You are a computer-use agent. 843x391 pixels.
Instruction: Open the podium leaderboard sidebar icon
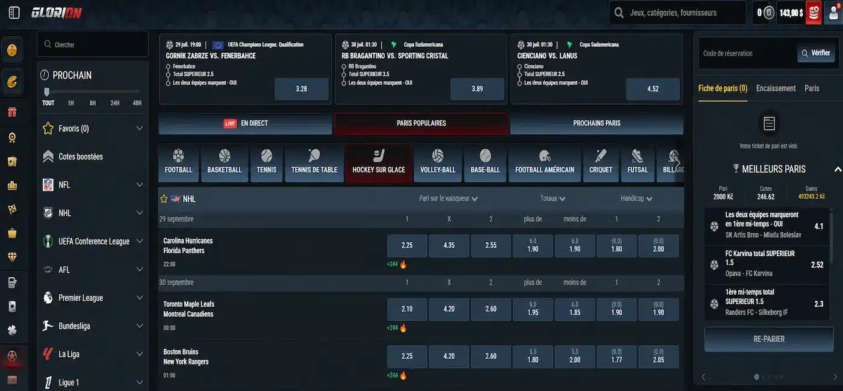tap(12, 185)
